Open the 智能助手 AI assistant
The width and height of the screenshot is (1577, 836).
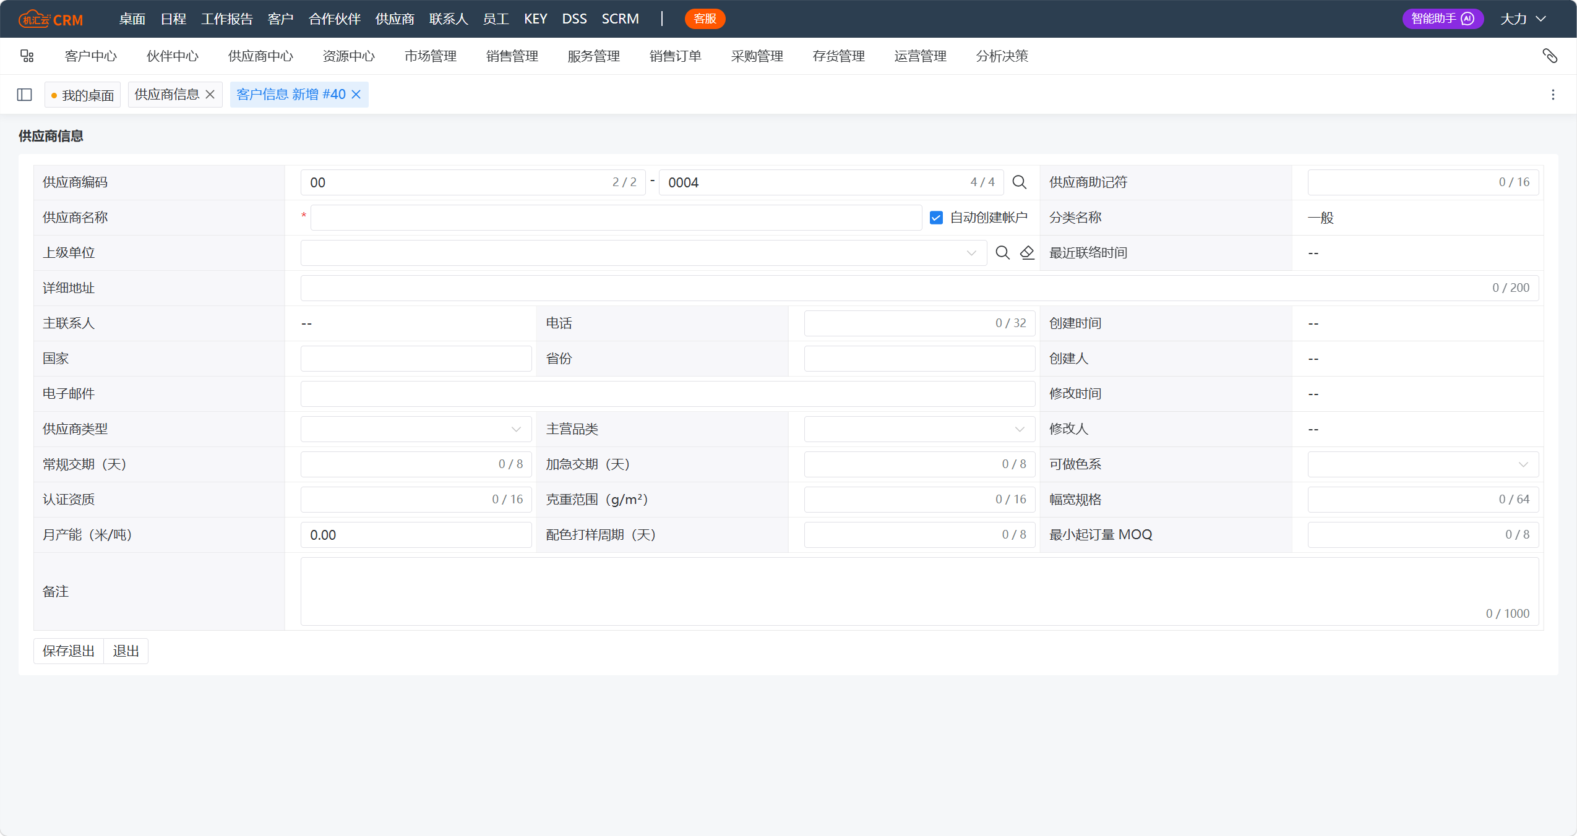point(1443,19)
